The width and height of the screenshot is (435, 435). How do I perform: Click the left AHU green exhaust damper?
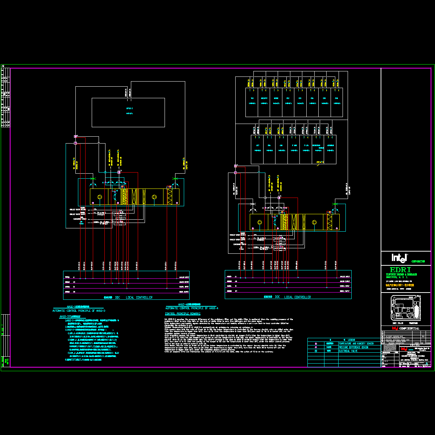click(176, 179)
